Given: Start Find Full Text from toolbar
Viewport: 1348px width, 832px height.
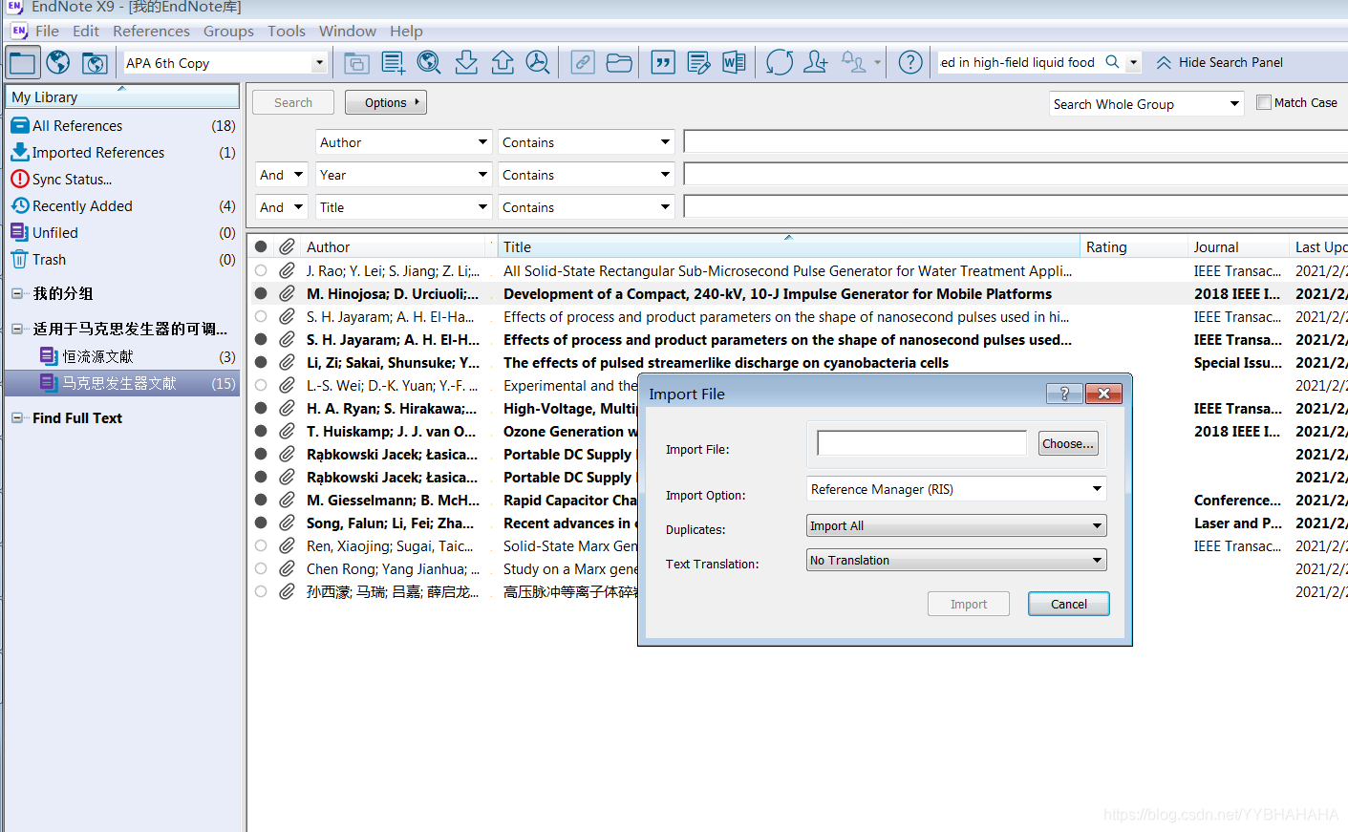Looking at the screenshot, I should tap(539, 63).
